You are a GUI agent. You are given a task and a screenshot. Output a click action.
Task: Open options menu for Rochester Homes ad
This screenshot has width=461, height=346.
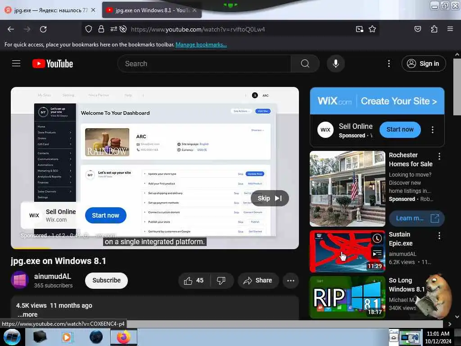pos(439,156)
